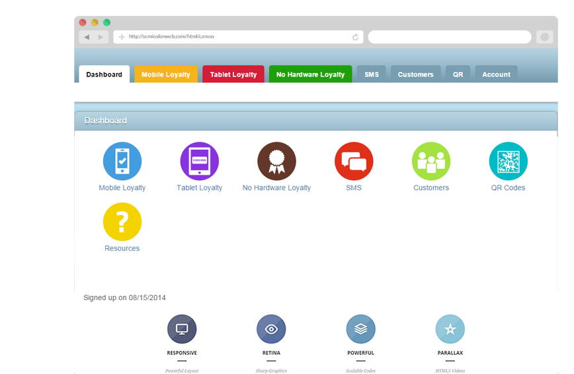
Task: Click the POWERFUL heading text
Action: click(x=361, y=353)
